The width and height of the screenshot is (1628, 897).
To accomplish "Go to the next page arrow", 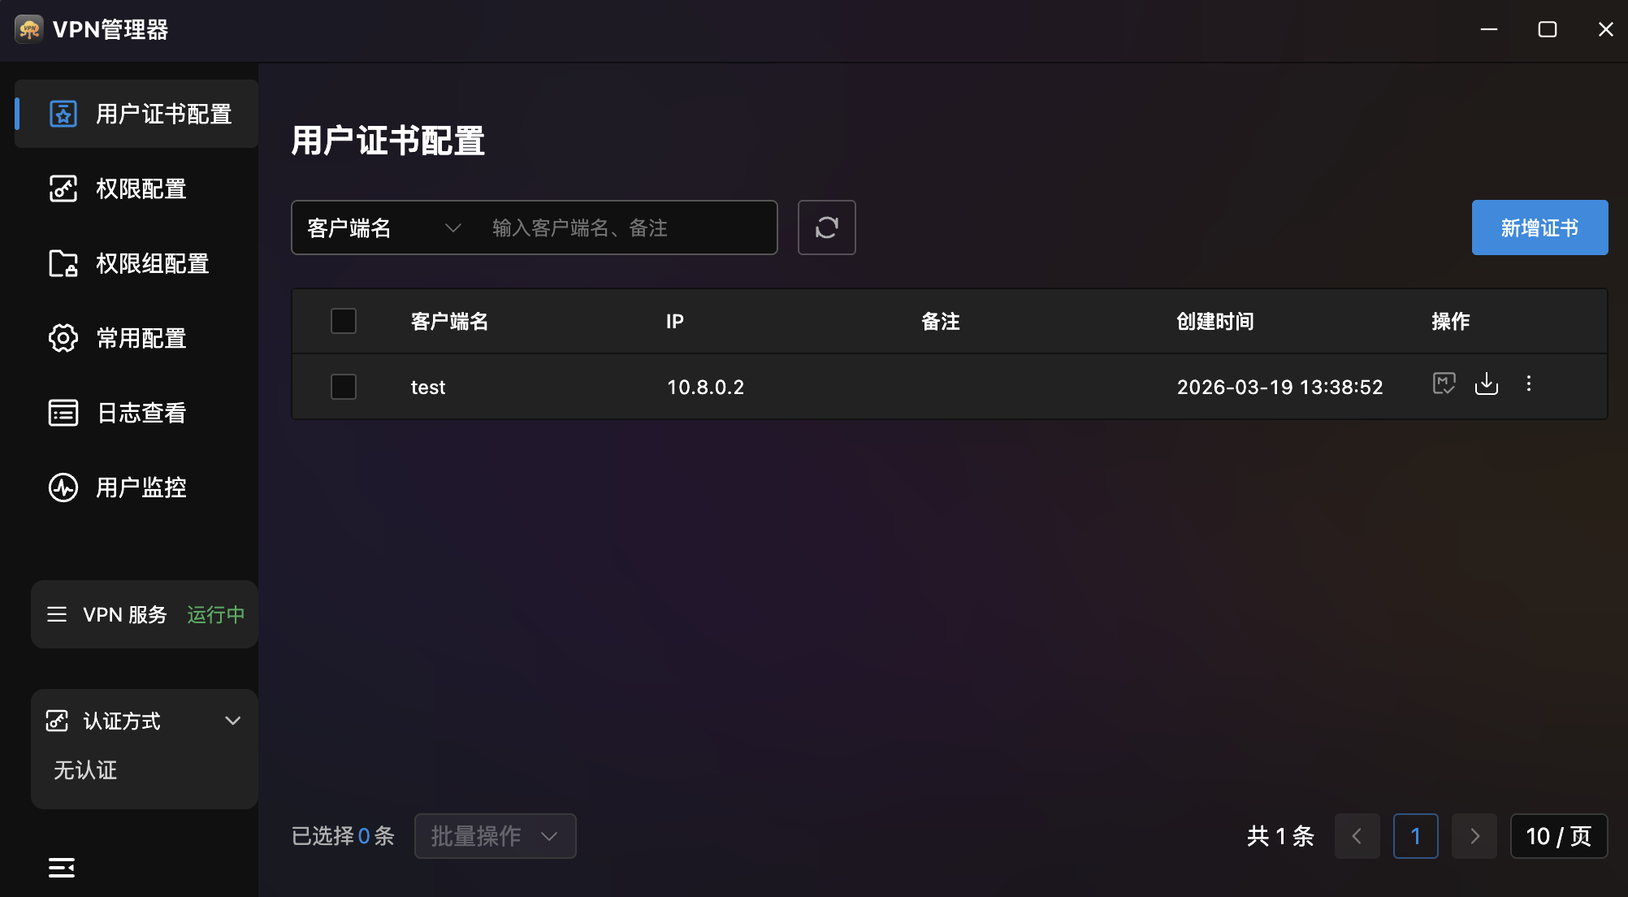I will pyautogui.click(x=1474, y=836).
